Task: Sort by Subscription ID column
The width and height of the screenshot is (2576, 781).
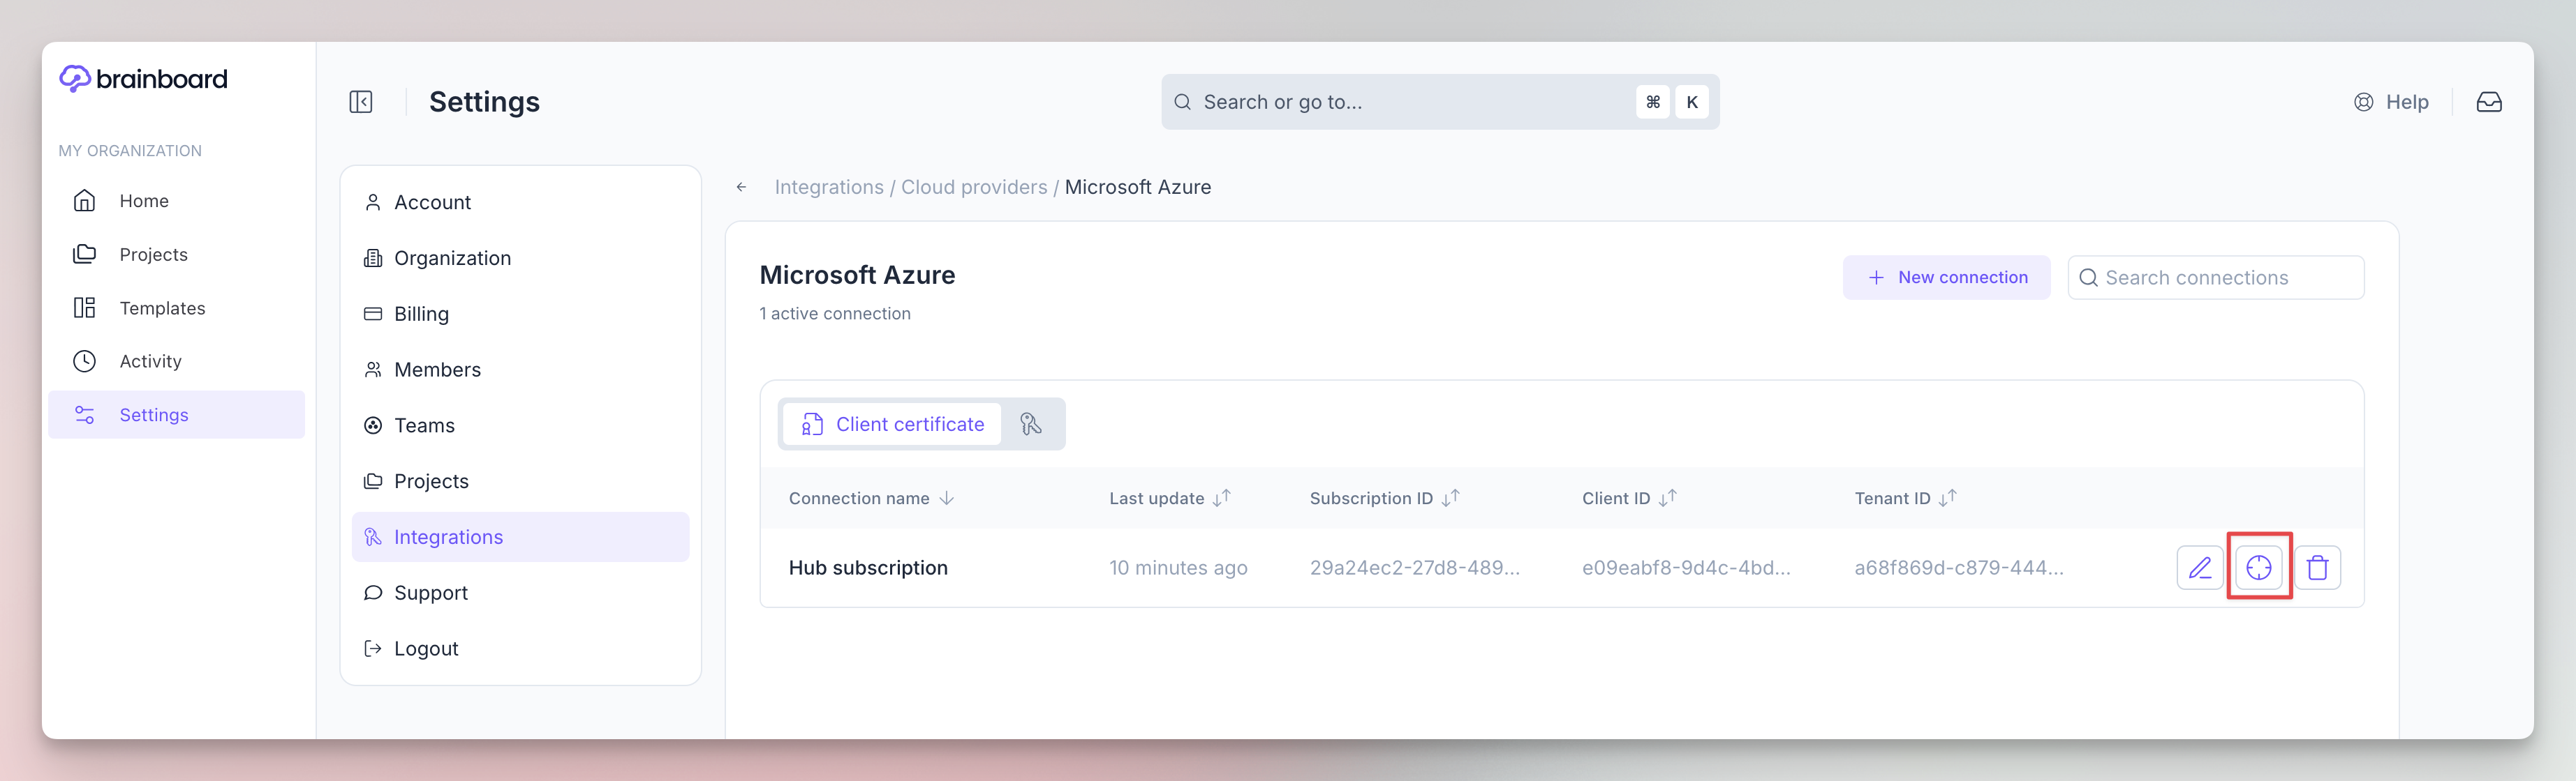Action: (x=1383, y=499)
